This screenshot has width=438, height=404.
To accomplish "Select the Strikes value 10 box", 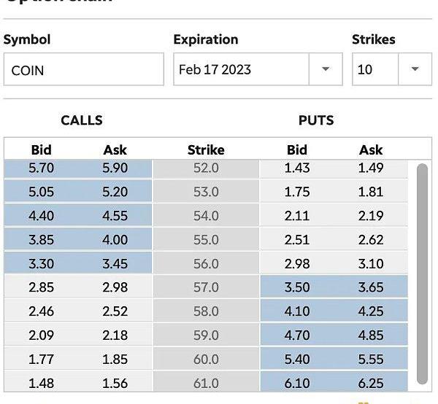I will pyautogui.click(x=375, y=69).
